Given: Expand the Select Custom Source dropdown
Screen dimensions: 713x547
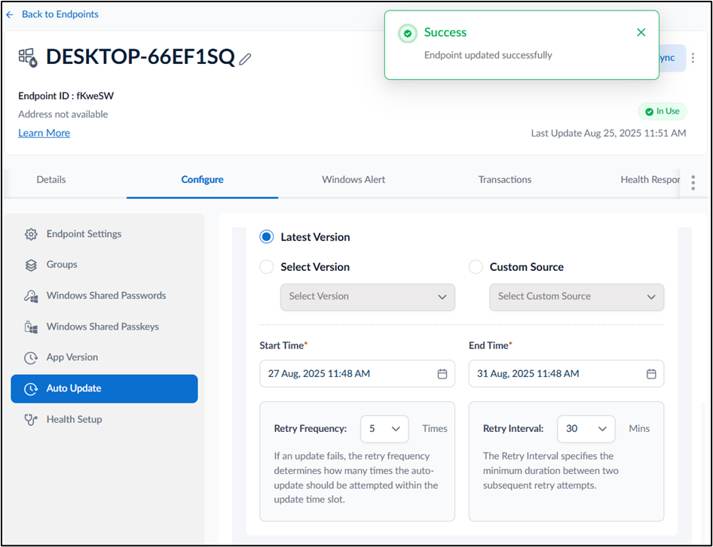Looking at the screenshot, I should coord(577,297).
